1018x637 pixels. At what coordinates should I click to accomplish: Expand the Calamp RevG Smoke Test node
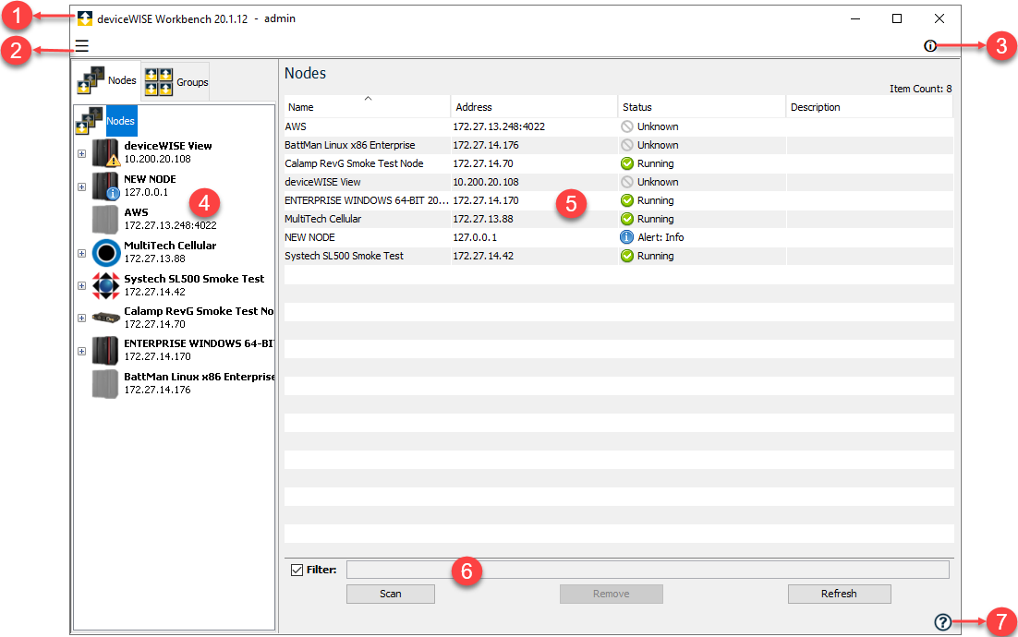pos(82,318)
